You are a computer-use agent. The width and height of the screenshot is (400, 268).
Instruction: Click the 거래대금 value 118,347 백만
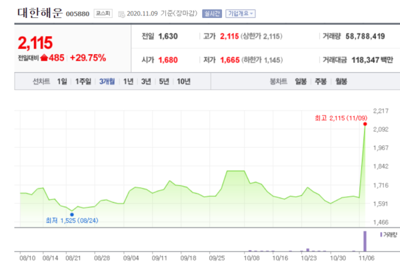pos(372,60)
